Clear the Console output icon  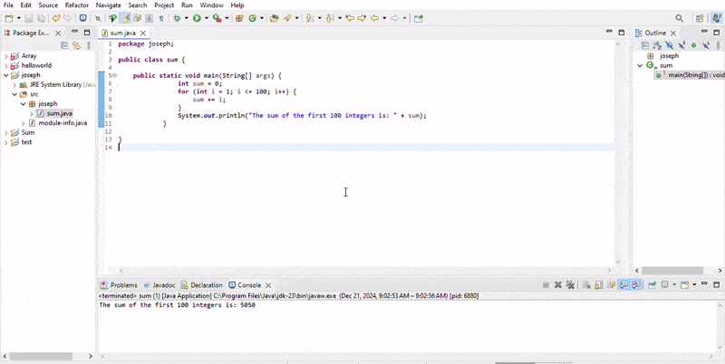(586, 285)
